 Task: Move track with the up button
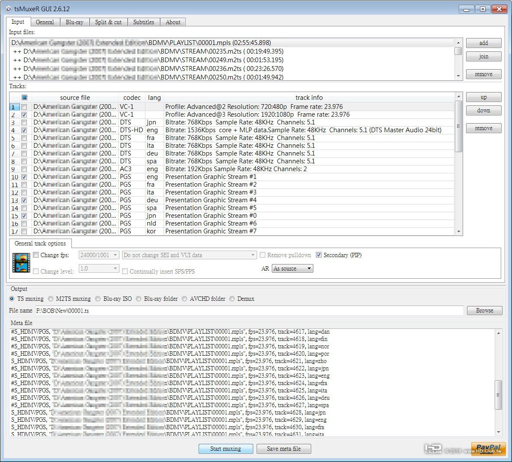click(x=483, y=97)
